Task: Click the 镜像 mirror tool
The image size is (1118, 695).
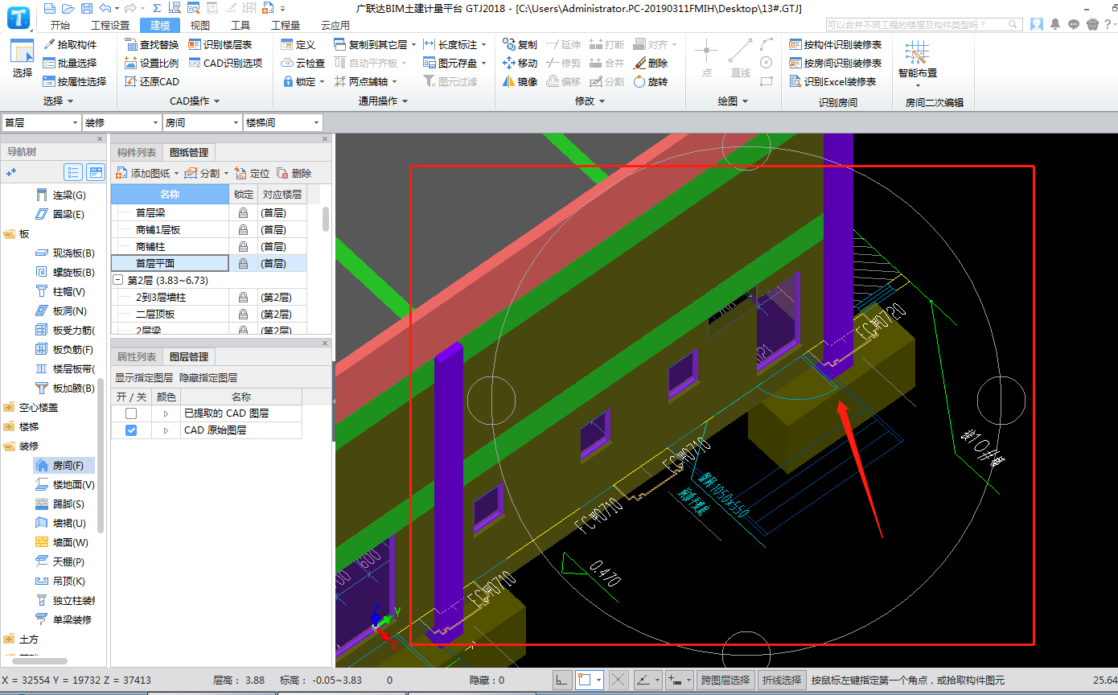Action: (520, 81)
